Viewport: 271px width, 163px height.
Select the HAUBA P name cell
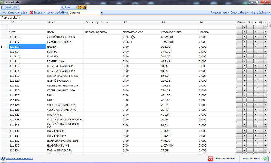tap(65, 47)
